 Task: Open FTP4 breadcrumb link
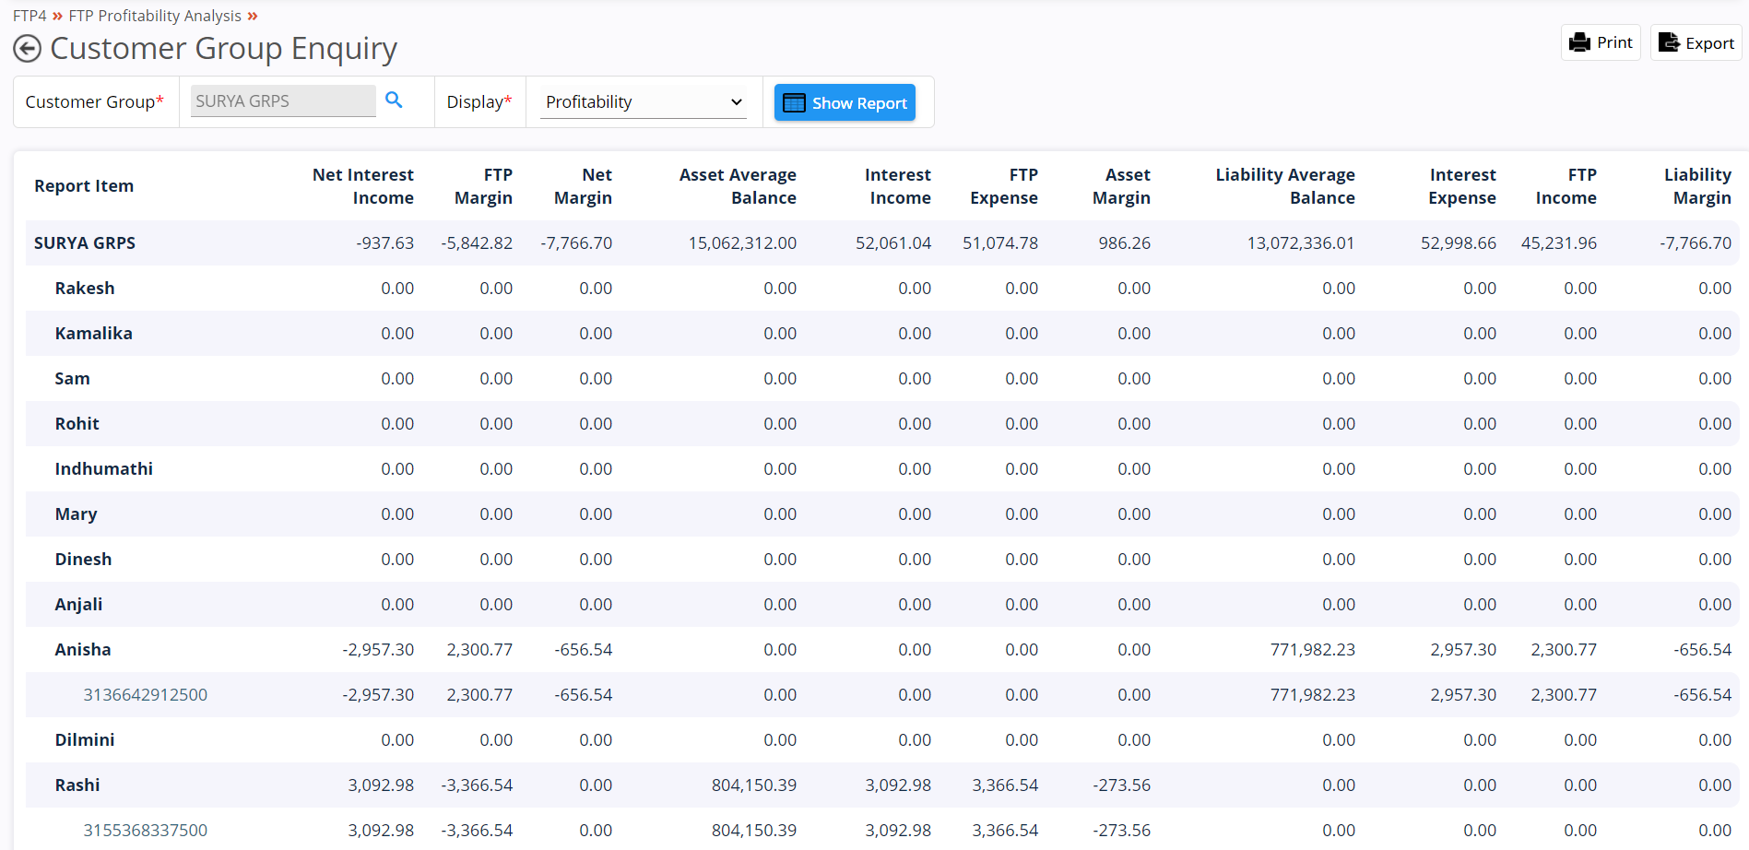coord(30,16)
